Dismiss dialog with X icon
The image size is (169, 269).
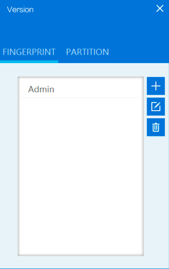(x=160, y=8)
